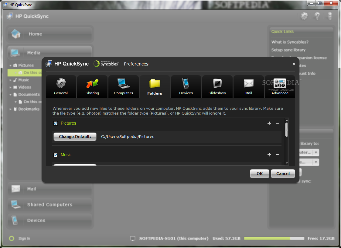Click the info icon in main header
The height and width of the screenshot is (248, 341).
(x=330, y=16)
